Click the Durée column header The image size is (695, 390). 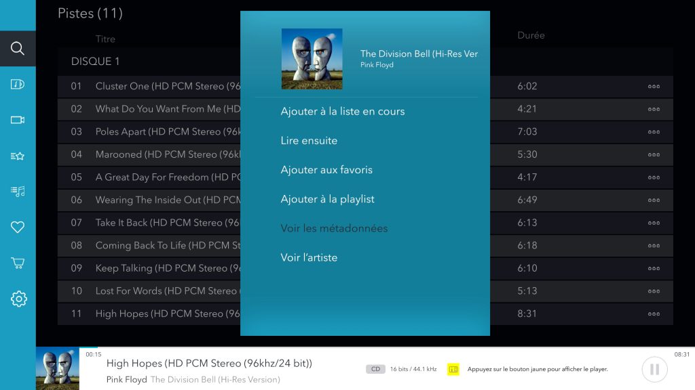pyautogui.click(x=531, y=35)
